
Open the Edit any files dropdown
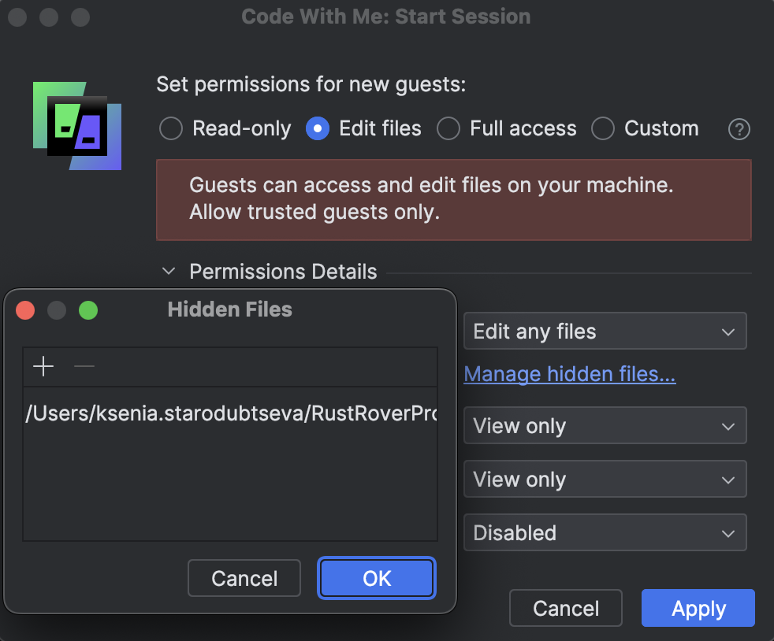[605, 331]
